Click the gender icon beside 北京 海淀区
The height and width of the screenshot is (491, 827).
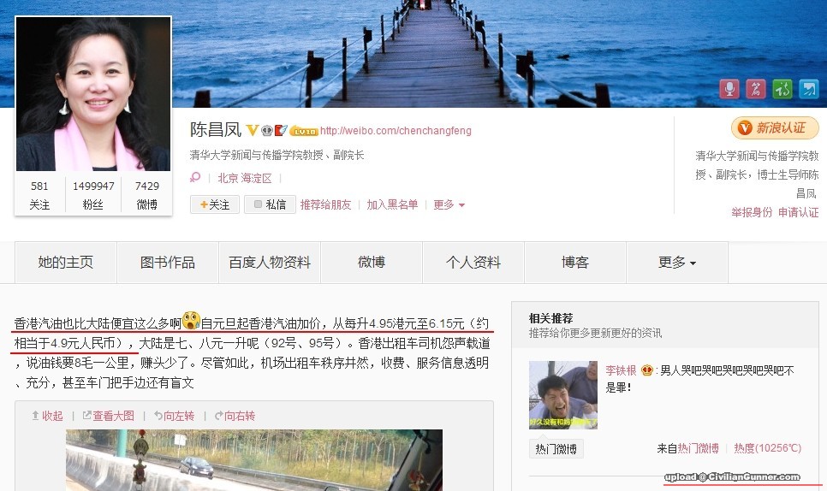coord(195,178)
